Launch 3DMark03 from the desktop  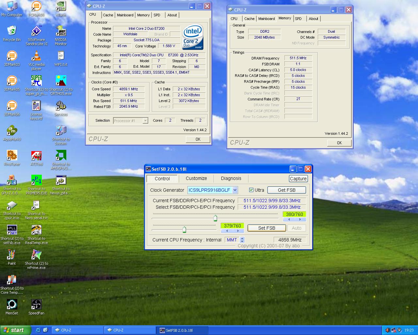click(x=12, y=59)
